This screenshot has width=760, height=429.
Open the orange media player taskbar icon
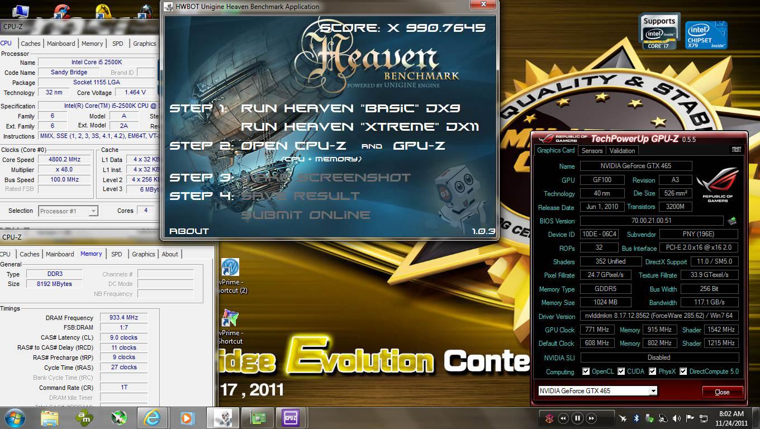pos(187,418)
